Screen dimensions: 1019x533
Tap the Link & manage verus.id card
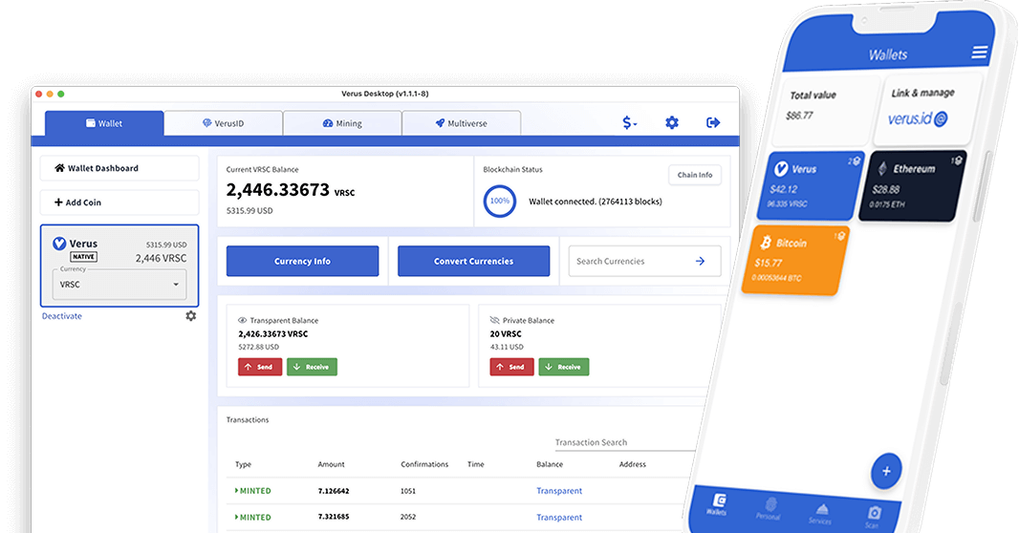[927, 109]
